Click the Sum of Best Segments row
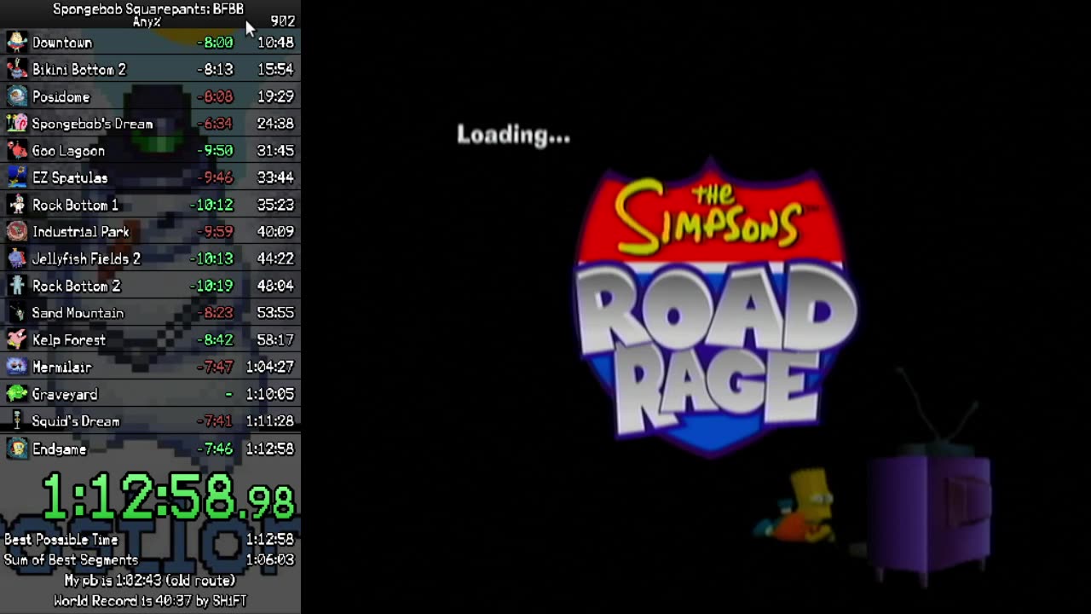1091x614 pixels. coord(150,559)
